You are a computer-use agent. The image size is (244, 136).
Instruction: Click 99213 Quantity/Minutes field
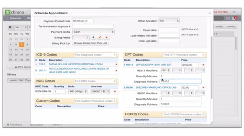(x=180, y=76)
